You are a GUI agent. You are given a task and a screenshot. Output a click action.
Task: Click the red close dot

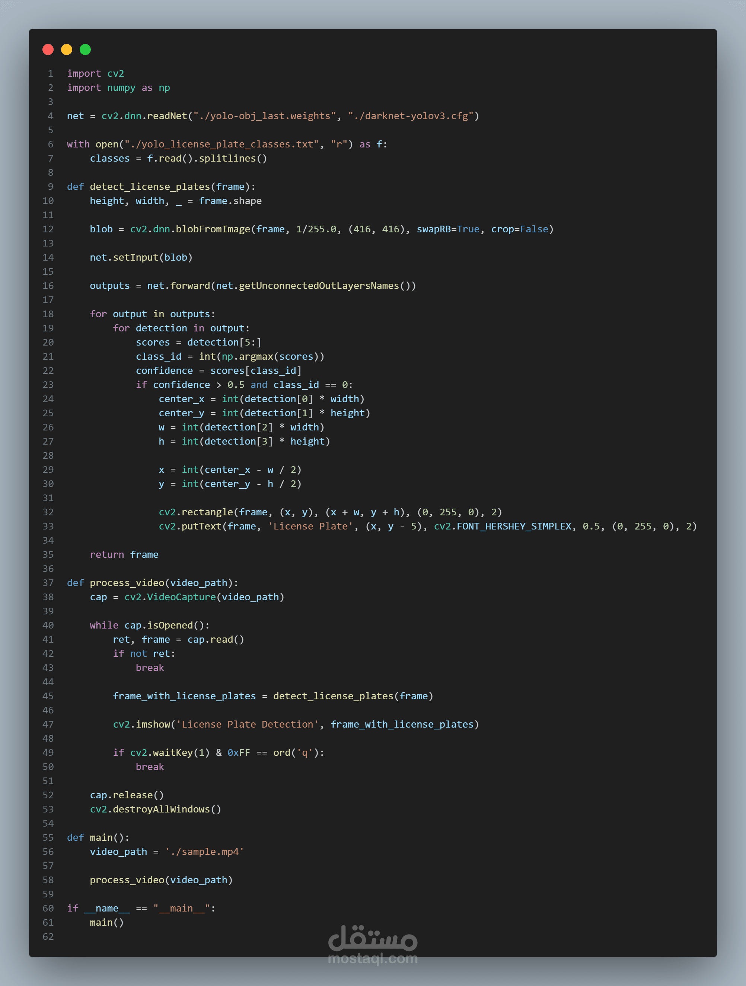pos(48,50)
